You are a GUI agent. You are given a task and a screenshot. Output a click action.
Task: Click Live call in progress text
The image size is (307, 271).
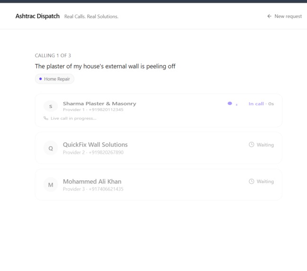pyautogui.click(x=73, y=118)
